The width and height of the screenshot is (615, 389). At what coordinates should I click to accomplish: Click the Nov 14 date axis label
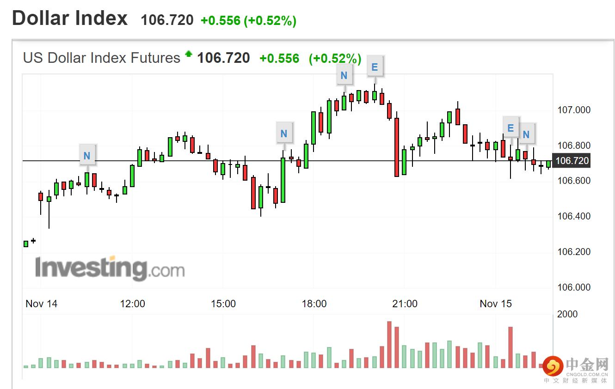(42, 304)
